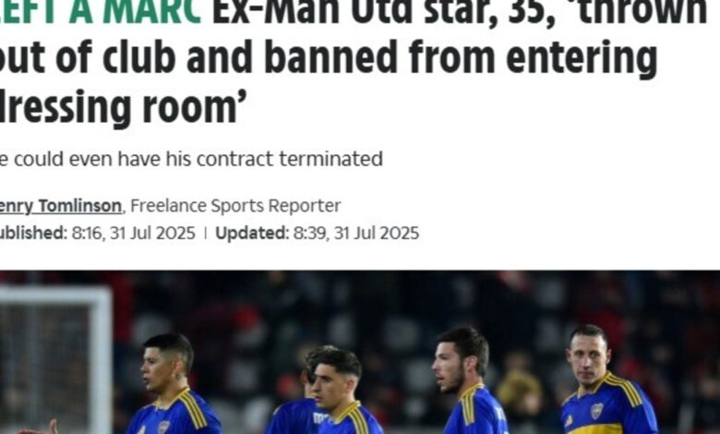The width and height of the screenshot is (720, 434).
Task: Open the article's main football photo
Action: pos(360,352)
